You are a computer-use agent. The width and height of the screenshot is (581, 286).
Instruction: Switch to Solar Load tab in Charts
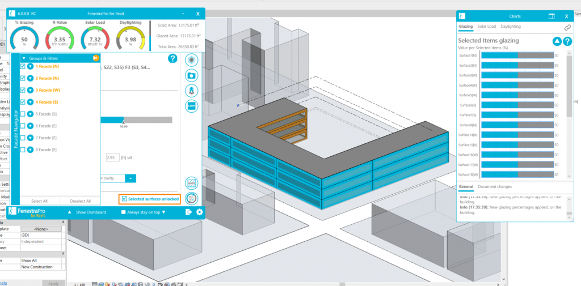(x=486, y=27)
